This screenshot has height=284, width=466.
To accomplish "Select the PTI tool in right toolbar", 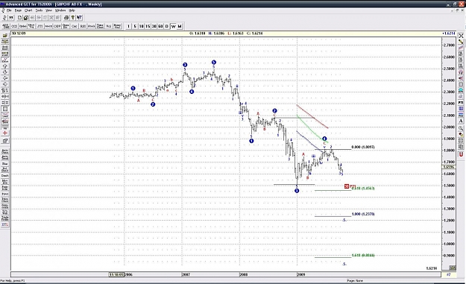I will tap(461, 102).
